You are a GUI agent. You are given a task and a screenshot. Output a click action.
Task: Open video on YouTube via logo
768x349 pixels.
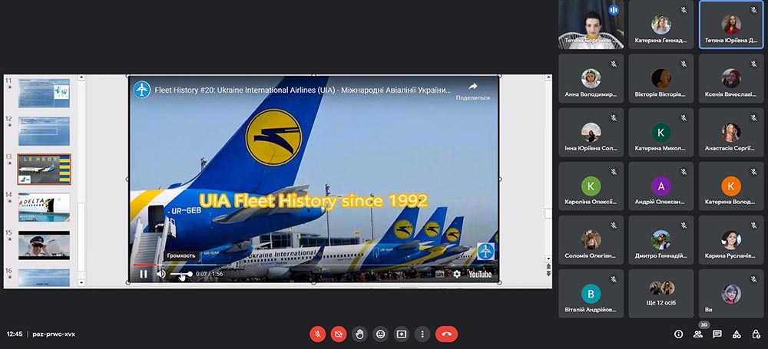click(x=479, y=274)
